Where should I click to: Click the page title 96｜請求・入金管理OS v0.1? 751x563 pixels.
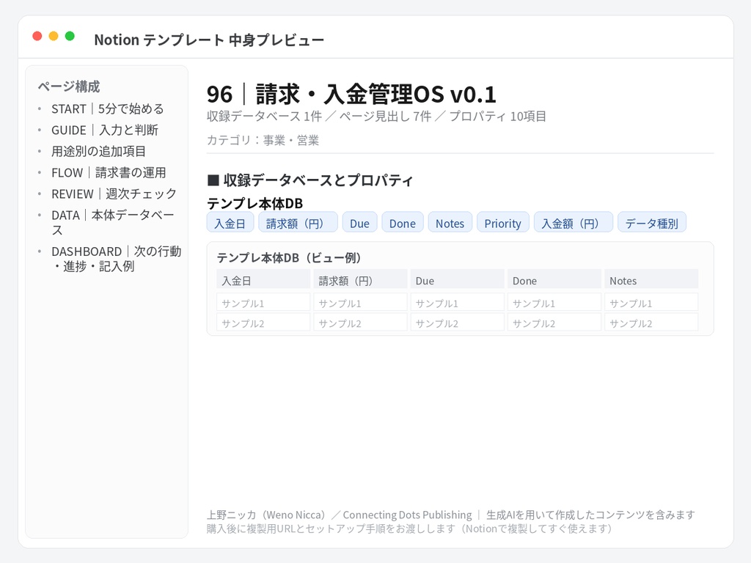pos(351,95)
